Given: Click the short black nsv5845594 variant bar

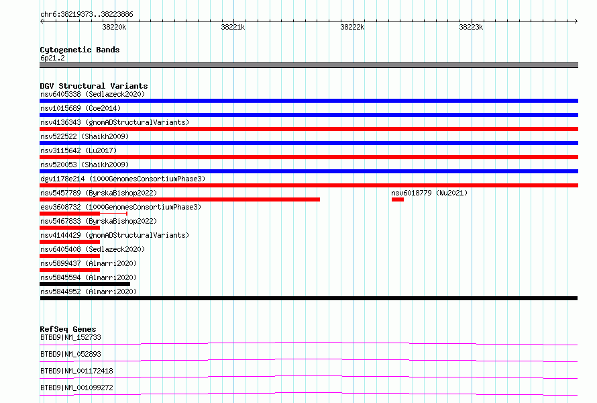Looking at the screenshot, I should pyautogui.click(x=85, y=284).
